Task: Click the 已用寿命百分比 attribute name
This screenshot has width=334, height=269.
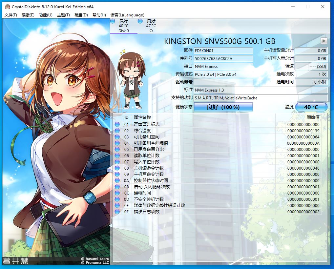Action: (x=149, y=149)
